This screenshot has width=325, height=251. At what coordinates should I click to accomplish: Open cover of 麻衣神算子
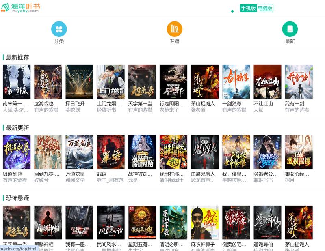click(205, 223)
